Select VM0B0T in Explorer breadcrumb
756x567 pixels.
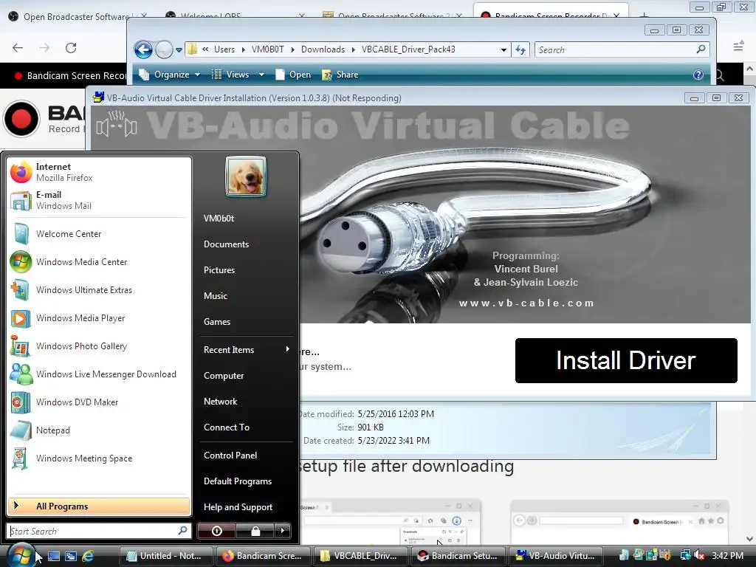pyautogui.click(x=267, y=49)
